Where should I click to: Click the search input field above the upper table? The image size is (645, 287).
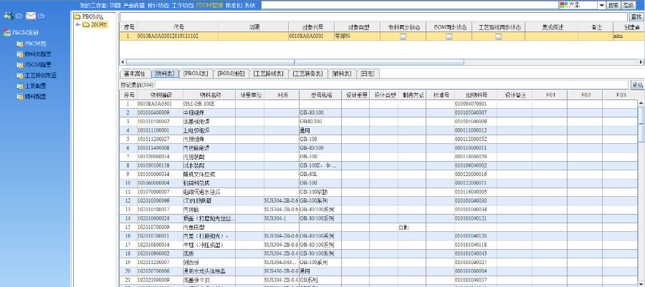coord(373,16)
